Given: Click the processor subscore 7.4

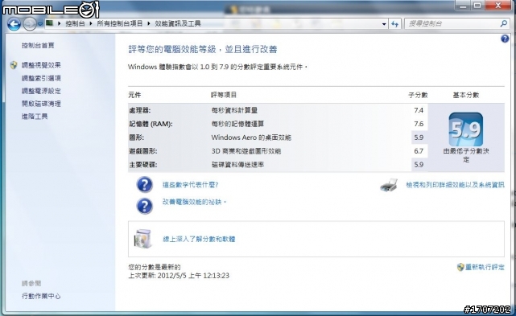Looking at the screenshot, I should [x=419, y=110].
